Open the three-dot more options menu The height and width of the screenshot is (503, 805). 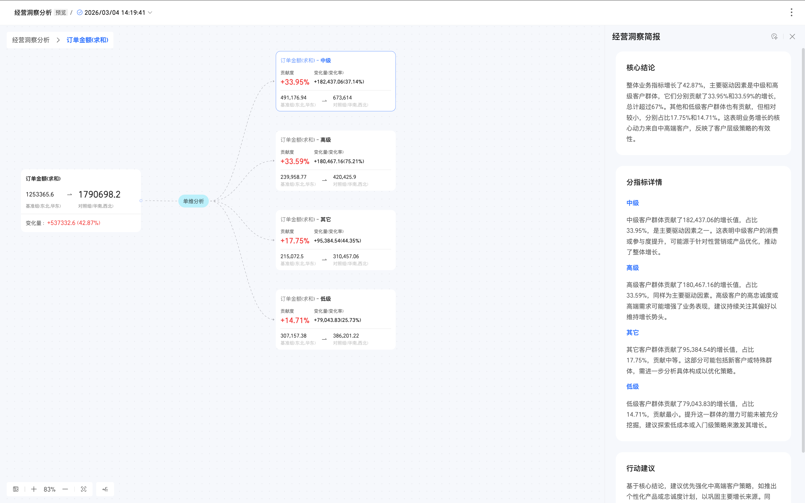(x=791, y=12)
